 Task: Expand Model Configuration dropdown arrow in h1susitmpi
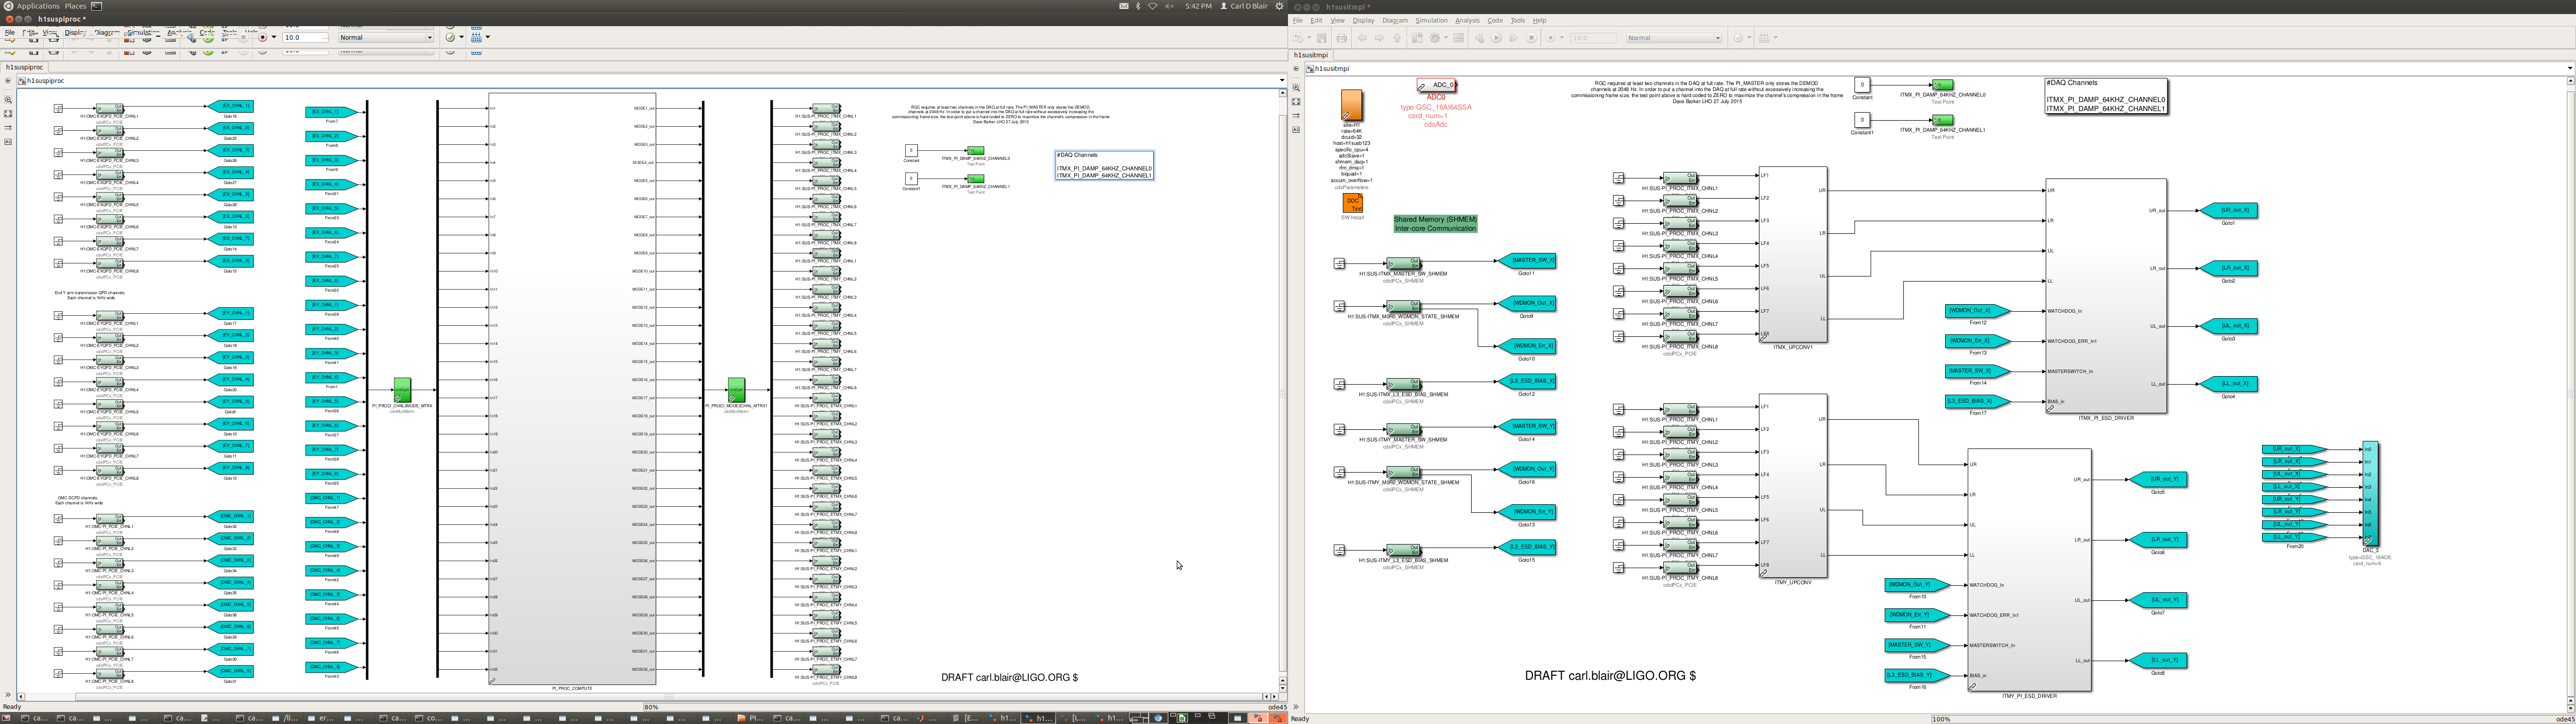coord(1446,38)
